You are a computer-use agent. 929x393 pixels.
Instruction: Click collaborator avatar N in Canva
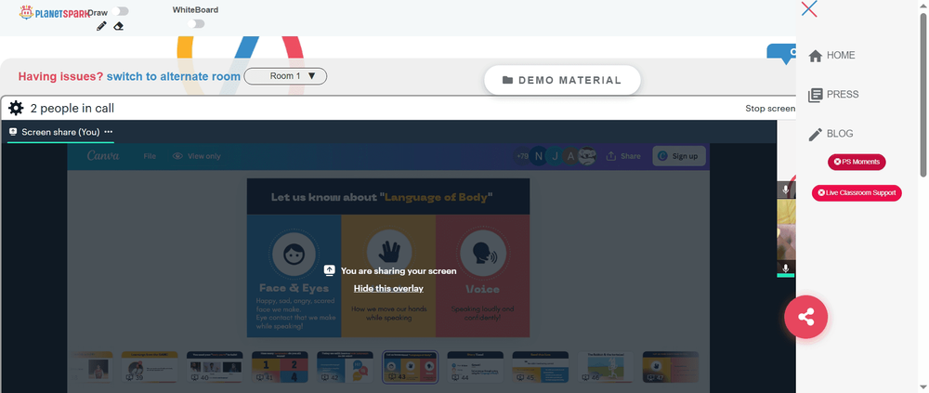pyautogui.click(x=539, y=156)
